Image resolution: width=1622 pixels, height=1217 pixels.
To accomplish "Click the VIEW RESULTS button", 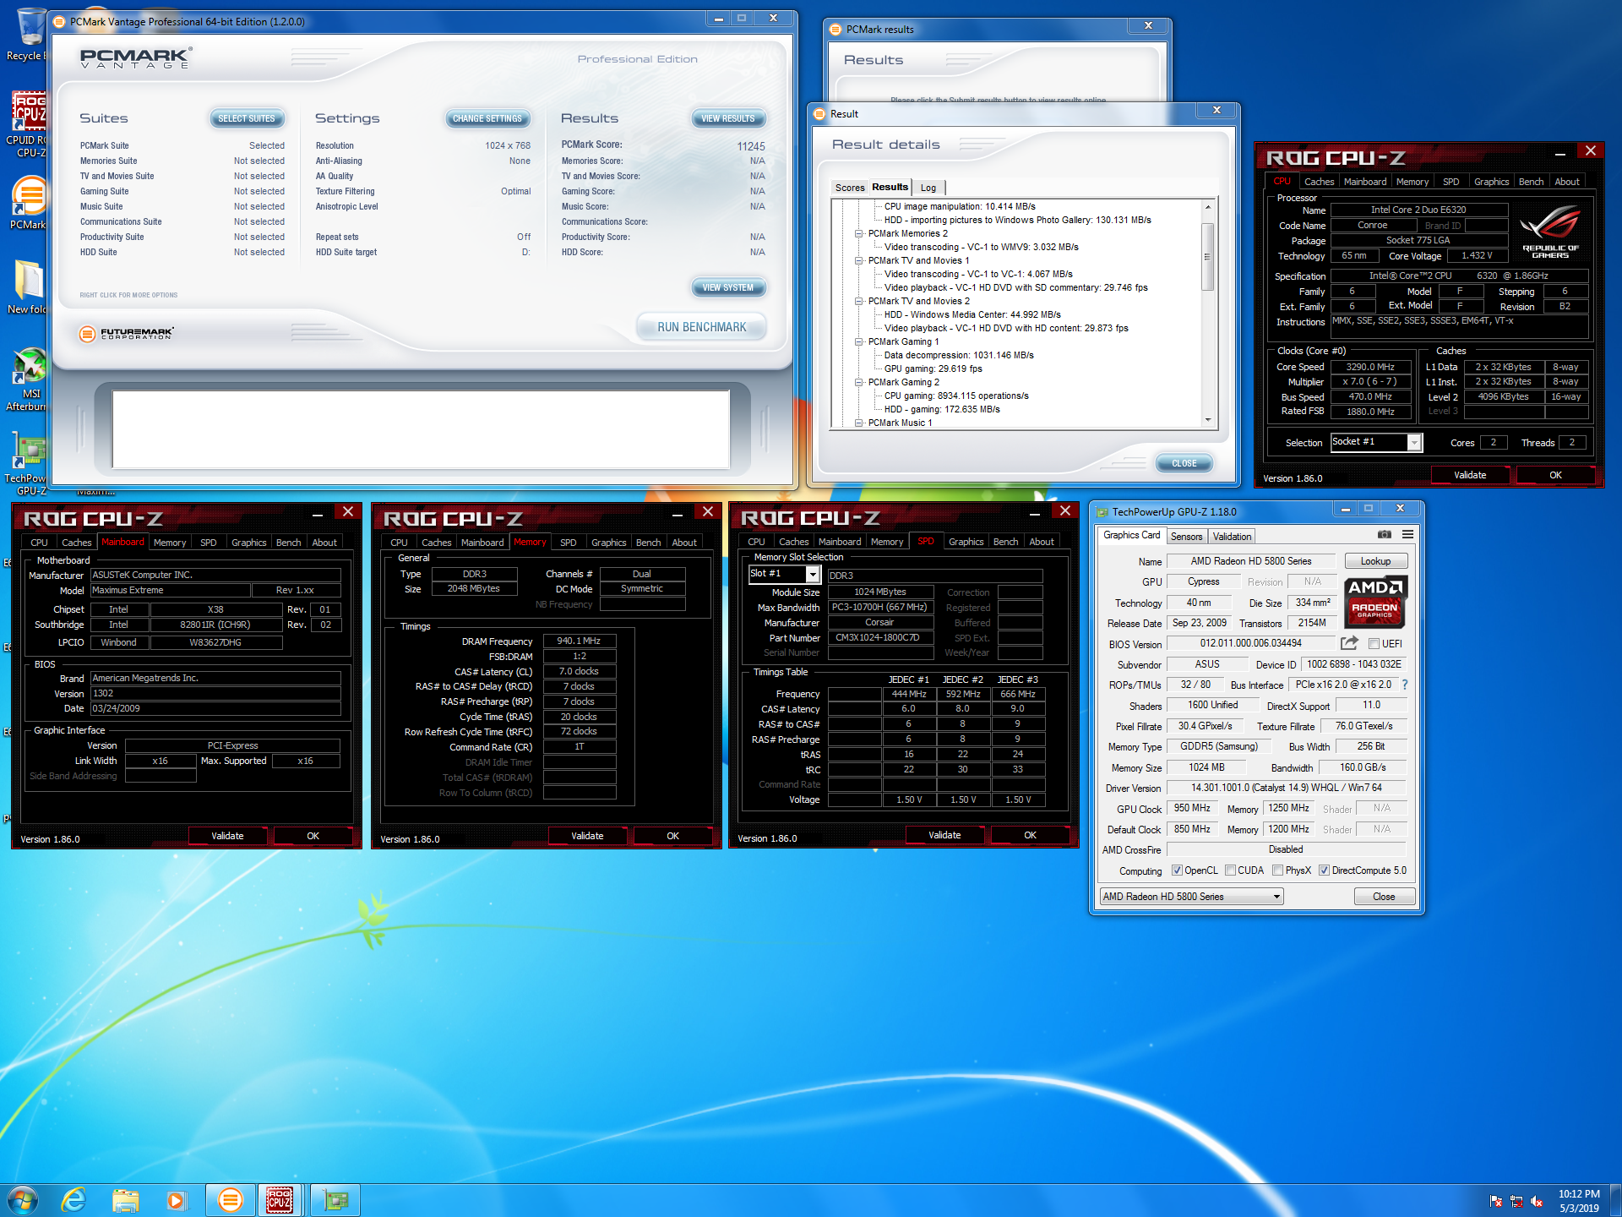I will [728, 119].
